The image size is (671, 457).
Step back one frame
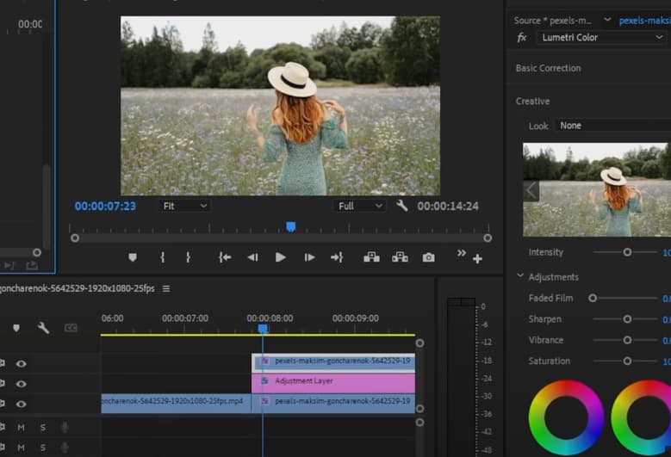(x=252, y=257)
